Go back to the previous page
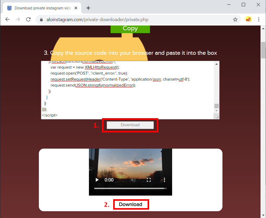The image size is (266, 218). [8, 20]
